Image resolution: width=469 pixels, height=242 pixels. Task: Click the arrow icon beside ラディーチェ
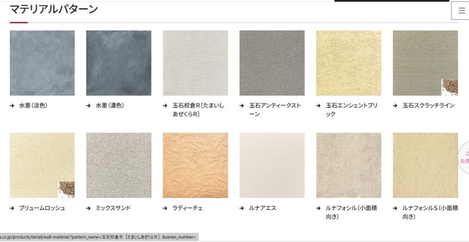165,208
